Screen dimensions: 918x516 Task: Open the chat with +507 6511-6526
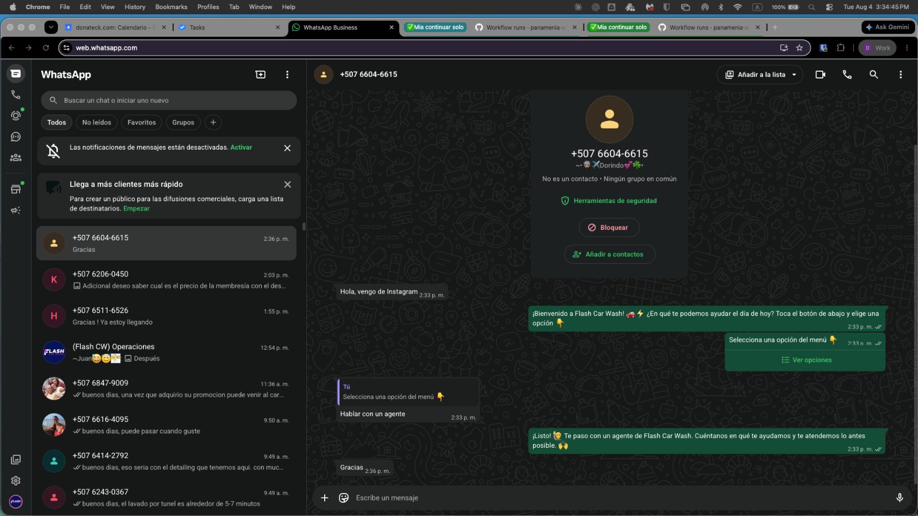click(166, 316)
